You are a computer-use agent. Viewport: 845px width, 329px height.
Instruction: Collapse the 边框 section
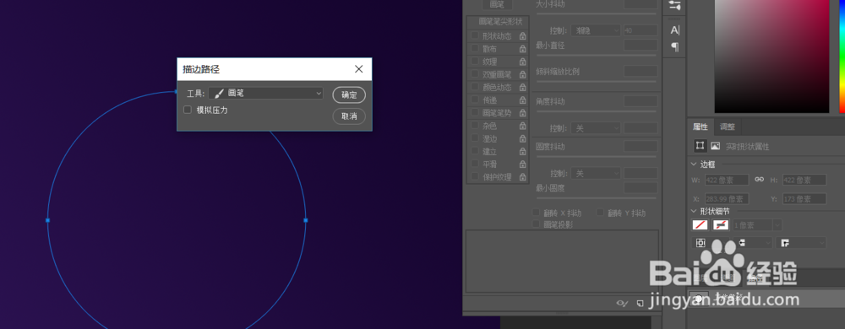click(x=694, y=164)
